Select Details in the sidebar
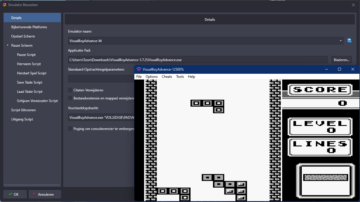The image size is (360, 202). [x=32, y=18]
